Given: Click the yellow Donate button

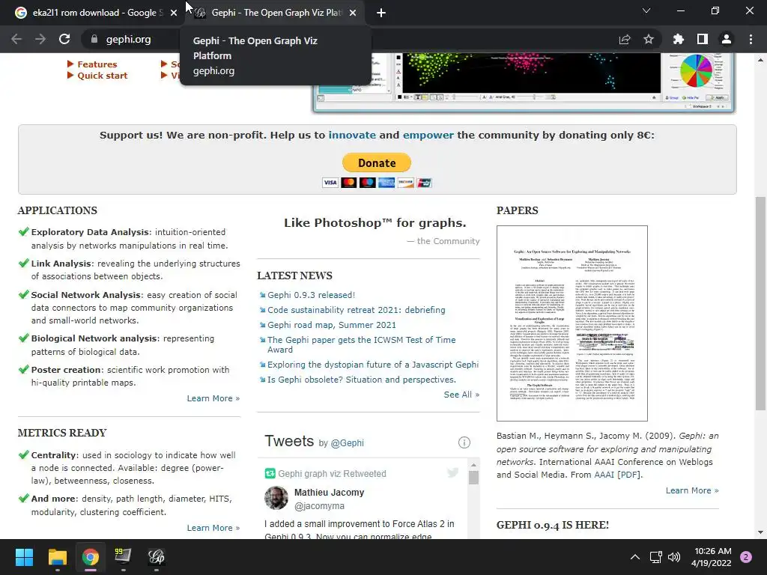Looking at the screenshot, I should point(377,162).
